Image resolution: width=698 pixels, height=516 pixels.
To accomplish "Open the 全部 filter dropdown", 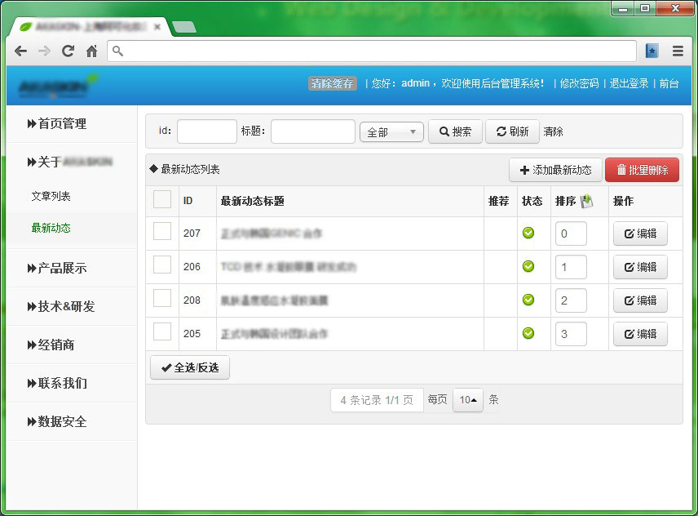I will point(391,131).
